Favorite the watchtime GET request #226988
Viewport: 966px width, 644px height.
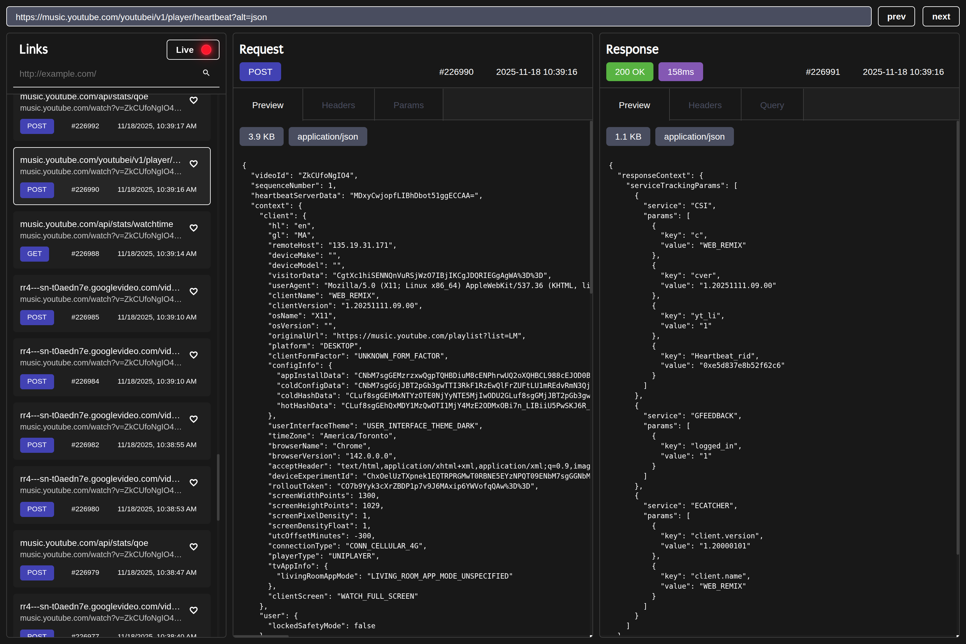(193, 228)
